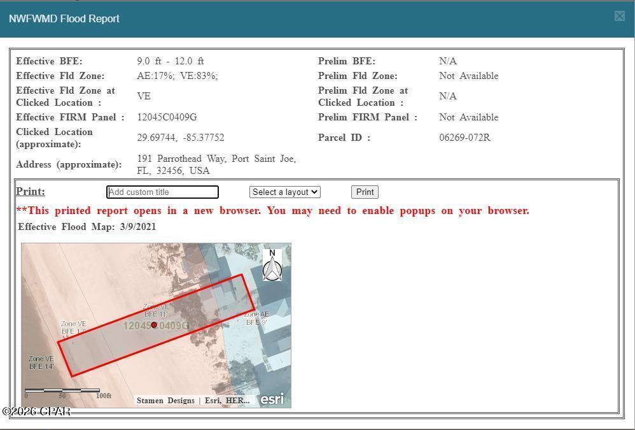This screenshot has height=430, width=635.
Task: Click the Print button
Action: pos(365,192)
